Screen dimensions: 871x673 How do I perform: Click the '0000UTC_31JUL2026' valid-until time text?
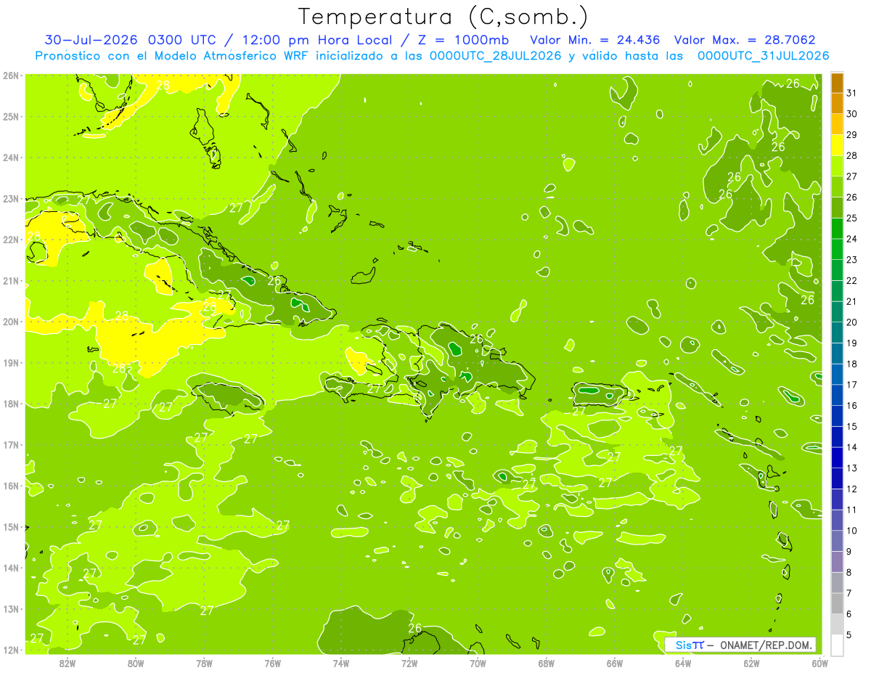[x=763, y=56]
